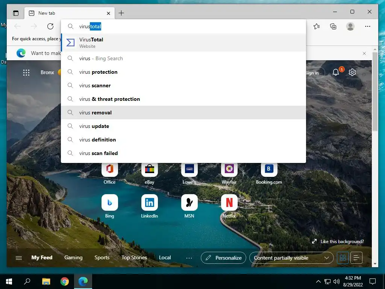
Task: Choose 'virus protection' suggestion
Action: (x=183, y=72)
